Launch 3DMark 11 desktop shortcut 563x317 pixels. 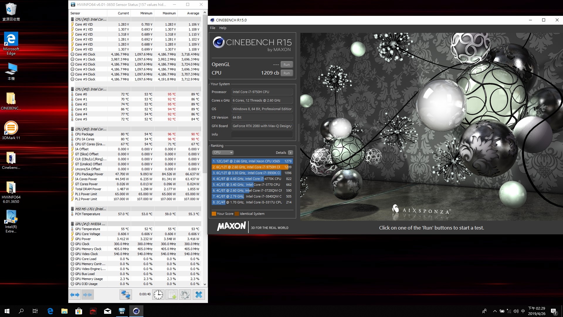(x=11, y=130)
